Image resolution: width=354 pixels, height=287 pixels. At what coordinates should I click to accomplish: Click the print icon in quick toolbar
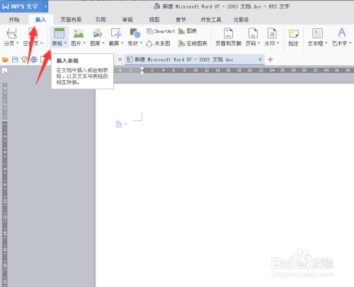click(x=34, y=60)
